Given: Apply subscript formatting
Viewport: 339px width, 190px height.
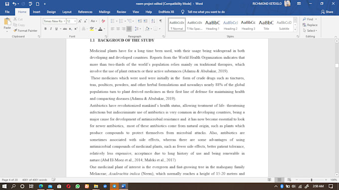Looking at the screenshot, I should 70,29.
